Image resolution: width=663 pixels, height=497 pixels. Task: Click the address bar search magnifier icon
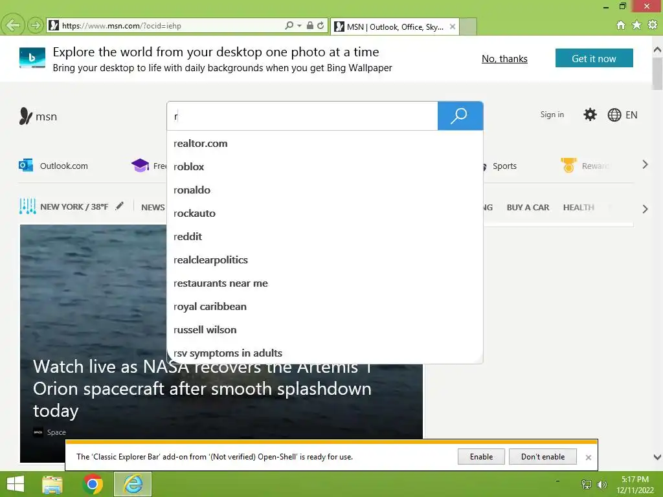(289, 26)
